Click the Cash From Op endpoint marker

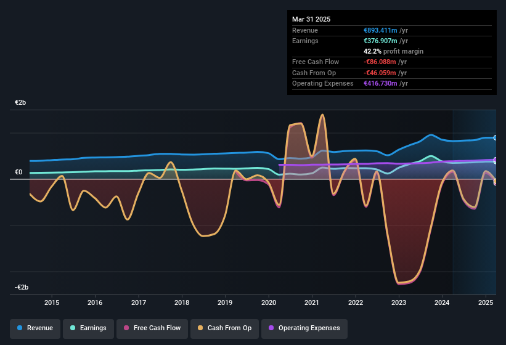click(496, 181)
